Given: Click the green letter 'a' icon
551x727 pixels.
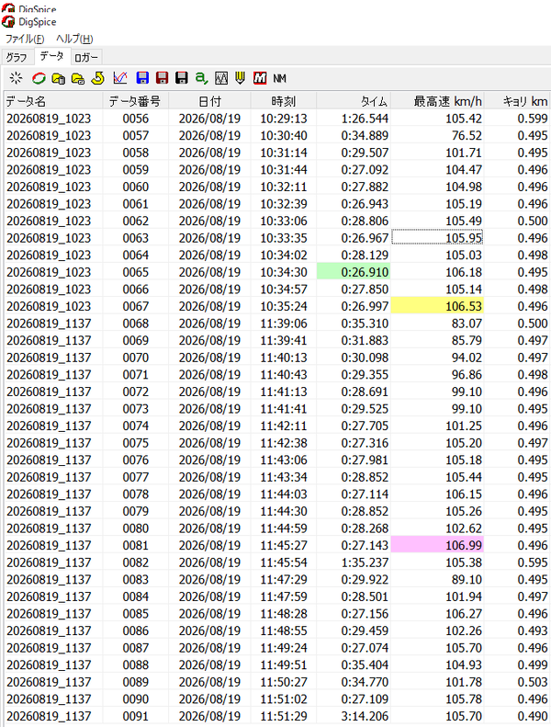Looking at the screenshot, I should [201, 78].
